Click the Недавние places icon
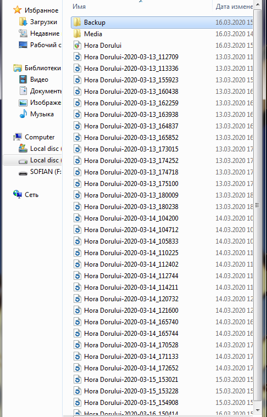 [x=23, y=33]
